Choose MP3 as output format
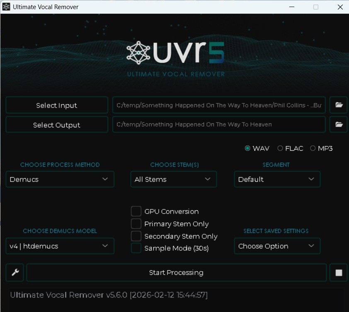This screenshot has width=349, height=312. [313, 148]
